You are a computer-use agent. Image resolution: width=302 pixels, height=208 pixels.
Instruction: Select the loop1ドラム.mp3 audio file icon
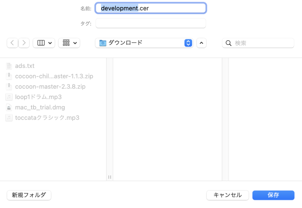9,97
